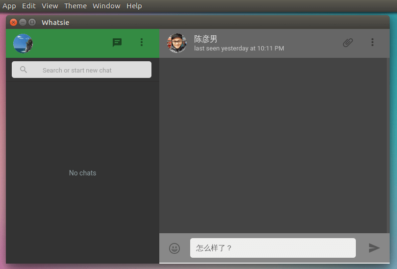Open the Help menu

pos(134,6)
